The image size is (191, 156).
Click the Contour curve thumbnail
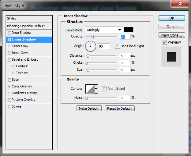coord(90,89)
